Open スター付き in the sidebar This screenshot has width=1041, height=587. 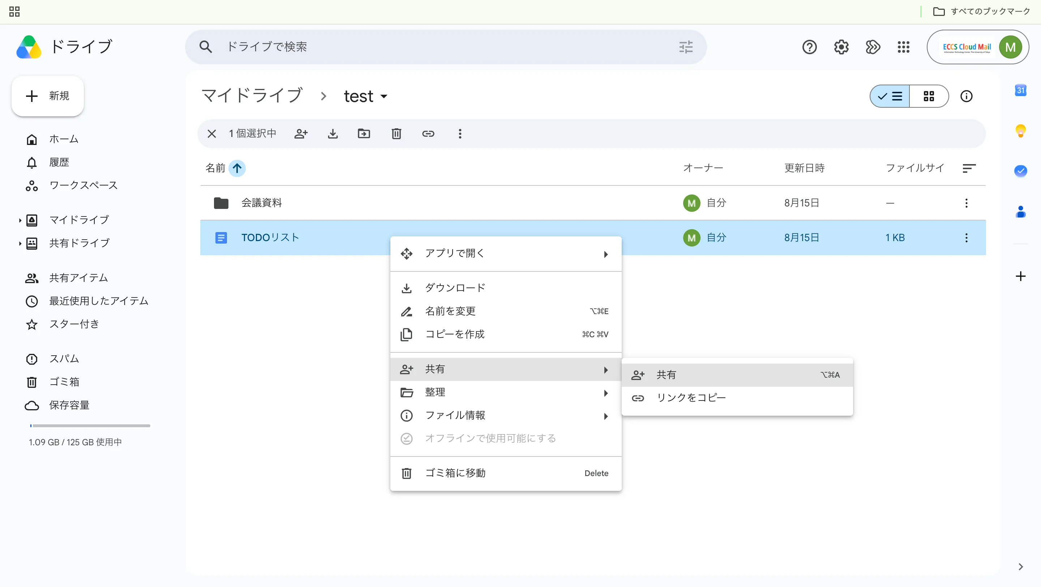click(x=74, y=324)
